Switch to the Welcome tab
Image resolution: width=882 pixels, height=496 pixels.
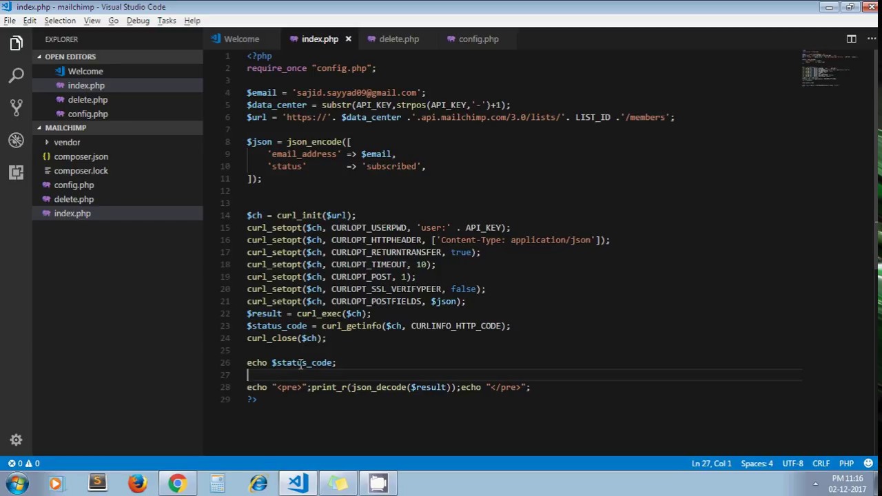242,39
